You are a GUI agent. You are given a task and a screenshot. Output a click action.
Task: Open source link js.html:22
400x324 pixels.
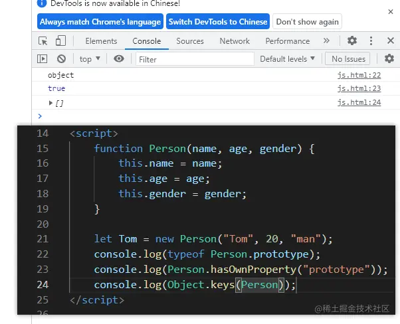tap(359, 75)
